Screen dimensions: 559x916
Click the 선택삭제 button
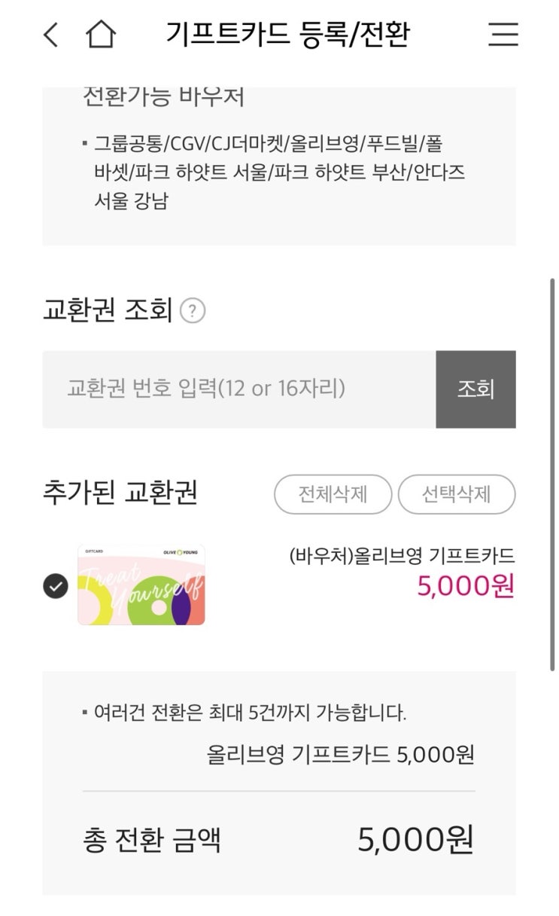tap(457, 494)
